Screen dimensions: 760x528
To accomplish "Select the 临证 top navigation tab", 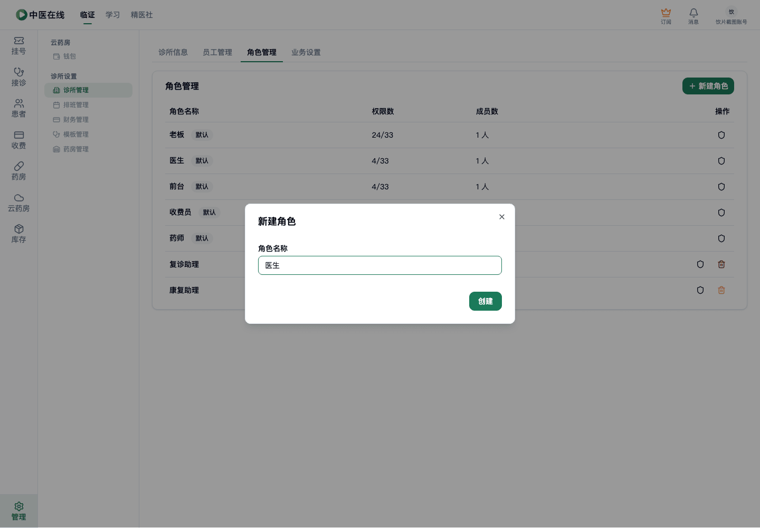I will pyautogui.click(x=88, y=15).
